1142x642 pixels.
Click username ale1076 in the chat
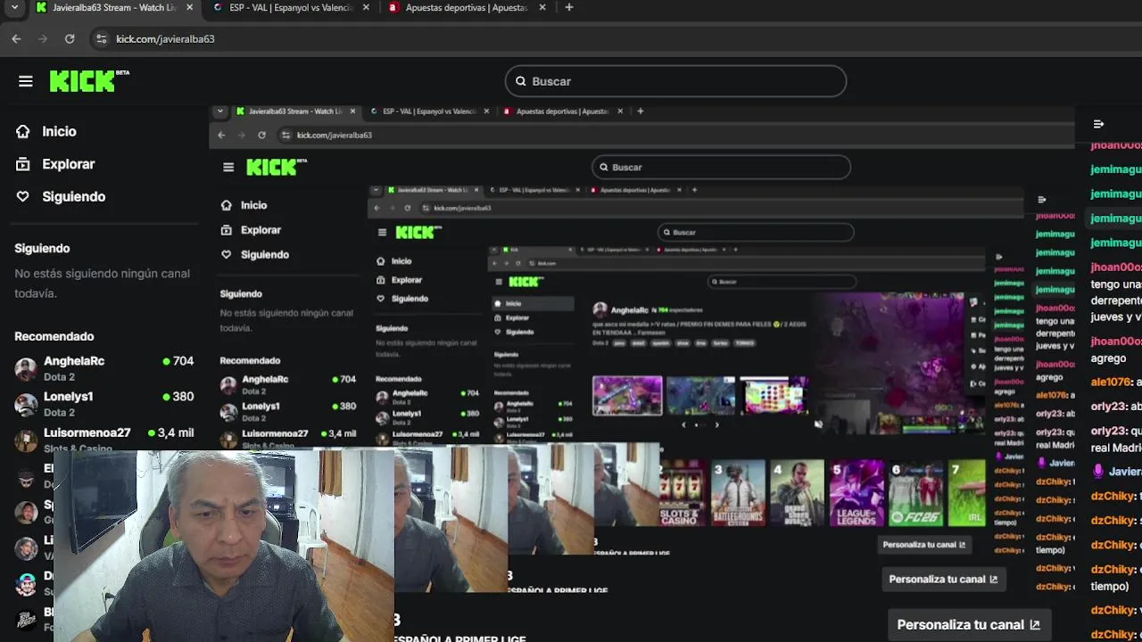[1110, 382]
